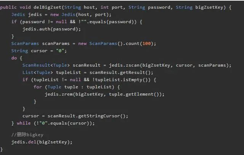Click the del method in jedis.del

(x=32, y=142)
